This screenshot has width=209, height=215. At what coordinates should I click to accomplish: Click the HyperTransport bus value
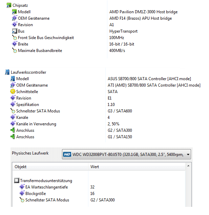[x=123, y=31]
